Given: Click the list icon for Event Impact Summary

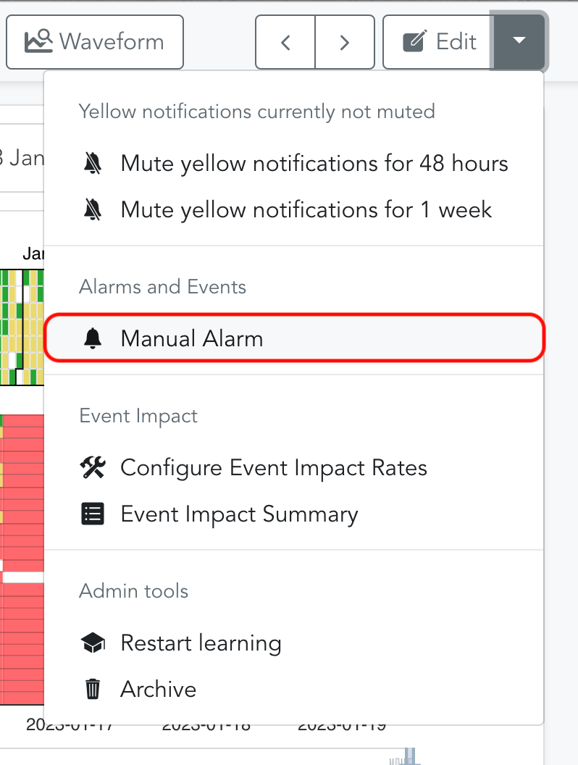Looking at the screenshot, I should tap(93, 514).
